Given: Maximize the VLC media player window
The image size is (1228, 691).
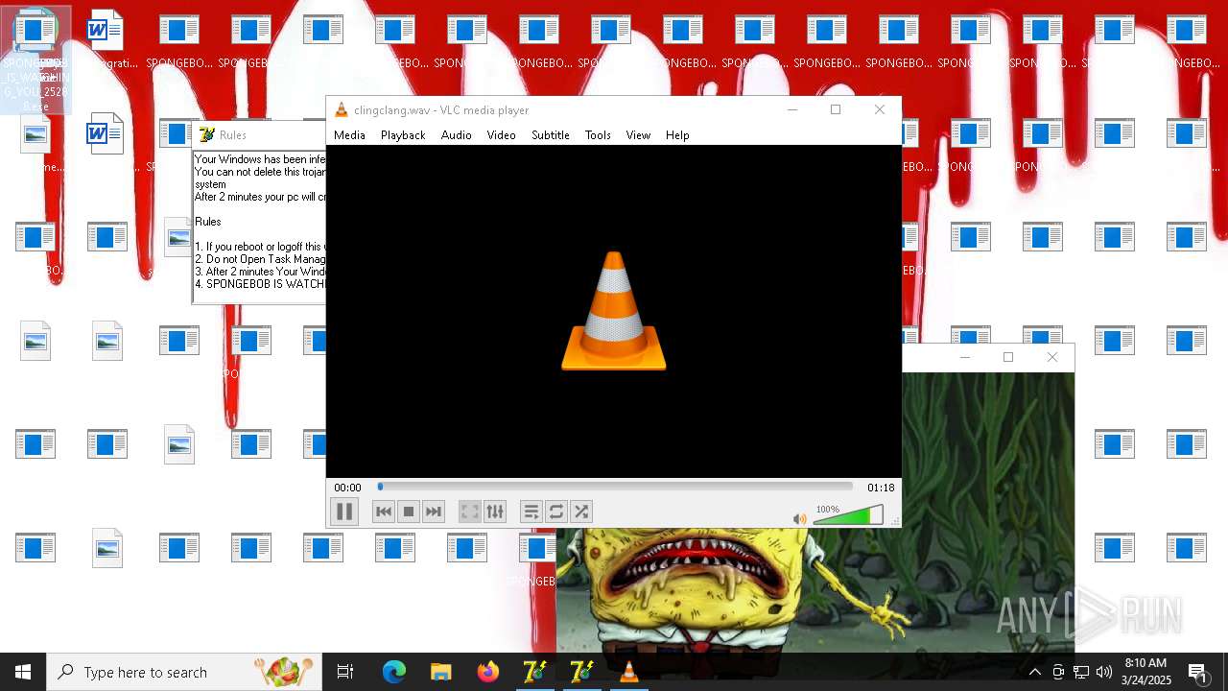Looking at the screenshot, I should point(836,109).
